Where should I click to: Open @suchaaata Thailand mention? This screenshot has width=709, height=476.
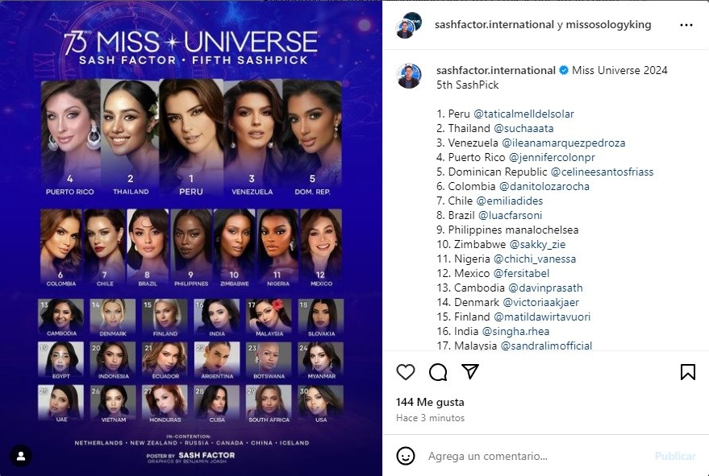click(x=523, y=128)
